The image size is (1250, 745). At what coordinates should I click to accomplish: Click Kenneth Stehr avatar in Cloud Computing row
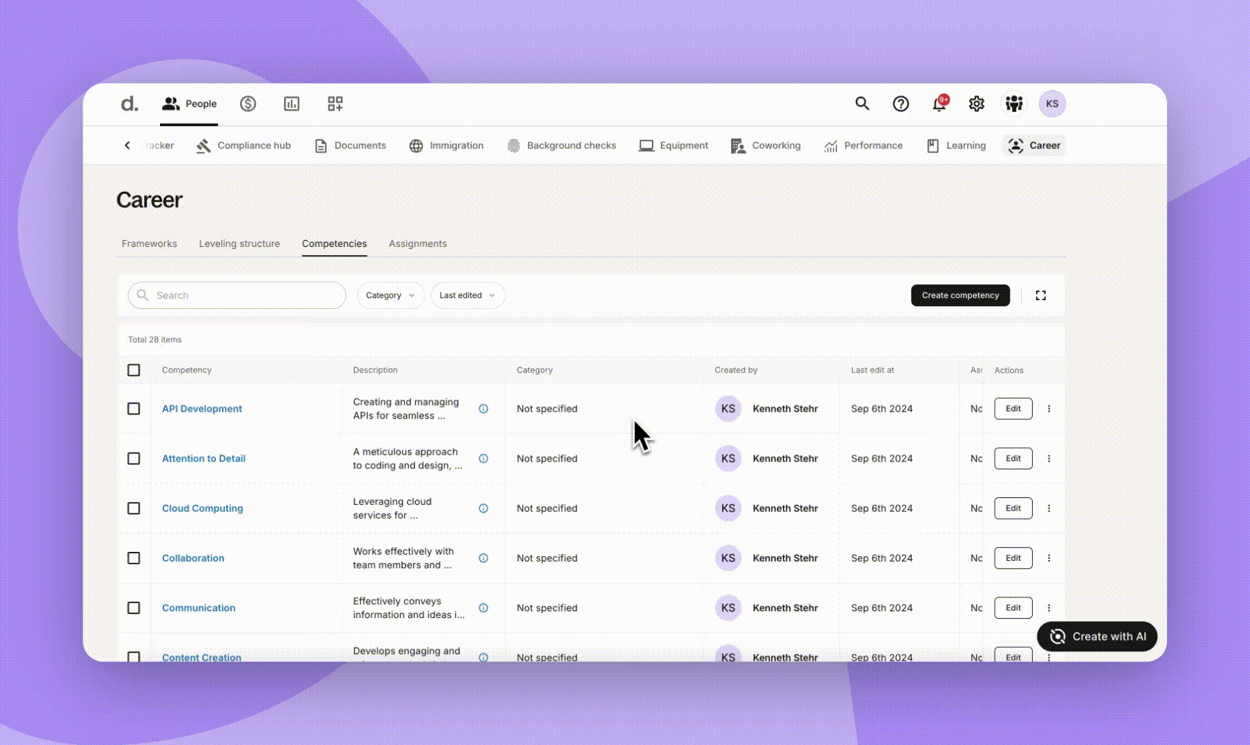tap(728, 508)
